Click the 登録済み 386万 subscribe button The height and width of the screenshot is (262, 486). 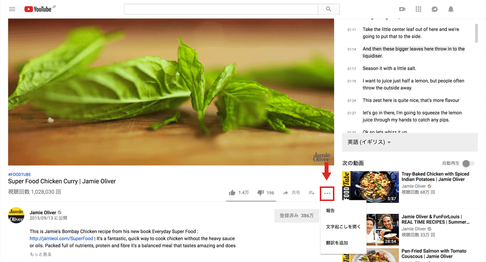pos(296,216)
